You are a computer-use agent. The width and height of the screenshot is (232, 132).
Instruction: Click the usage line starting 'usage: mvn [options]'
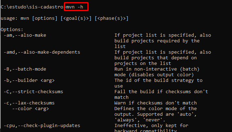click(65, 18)
